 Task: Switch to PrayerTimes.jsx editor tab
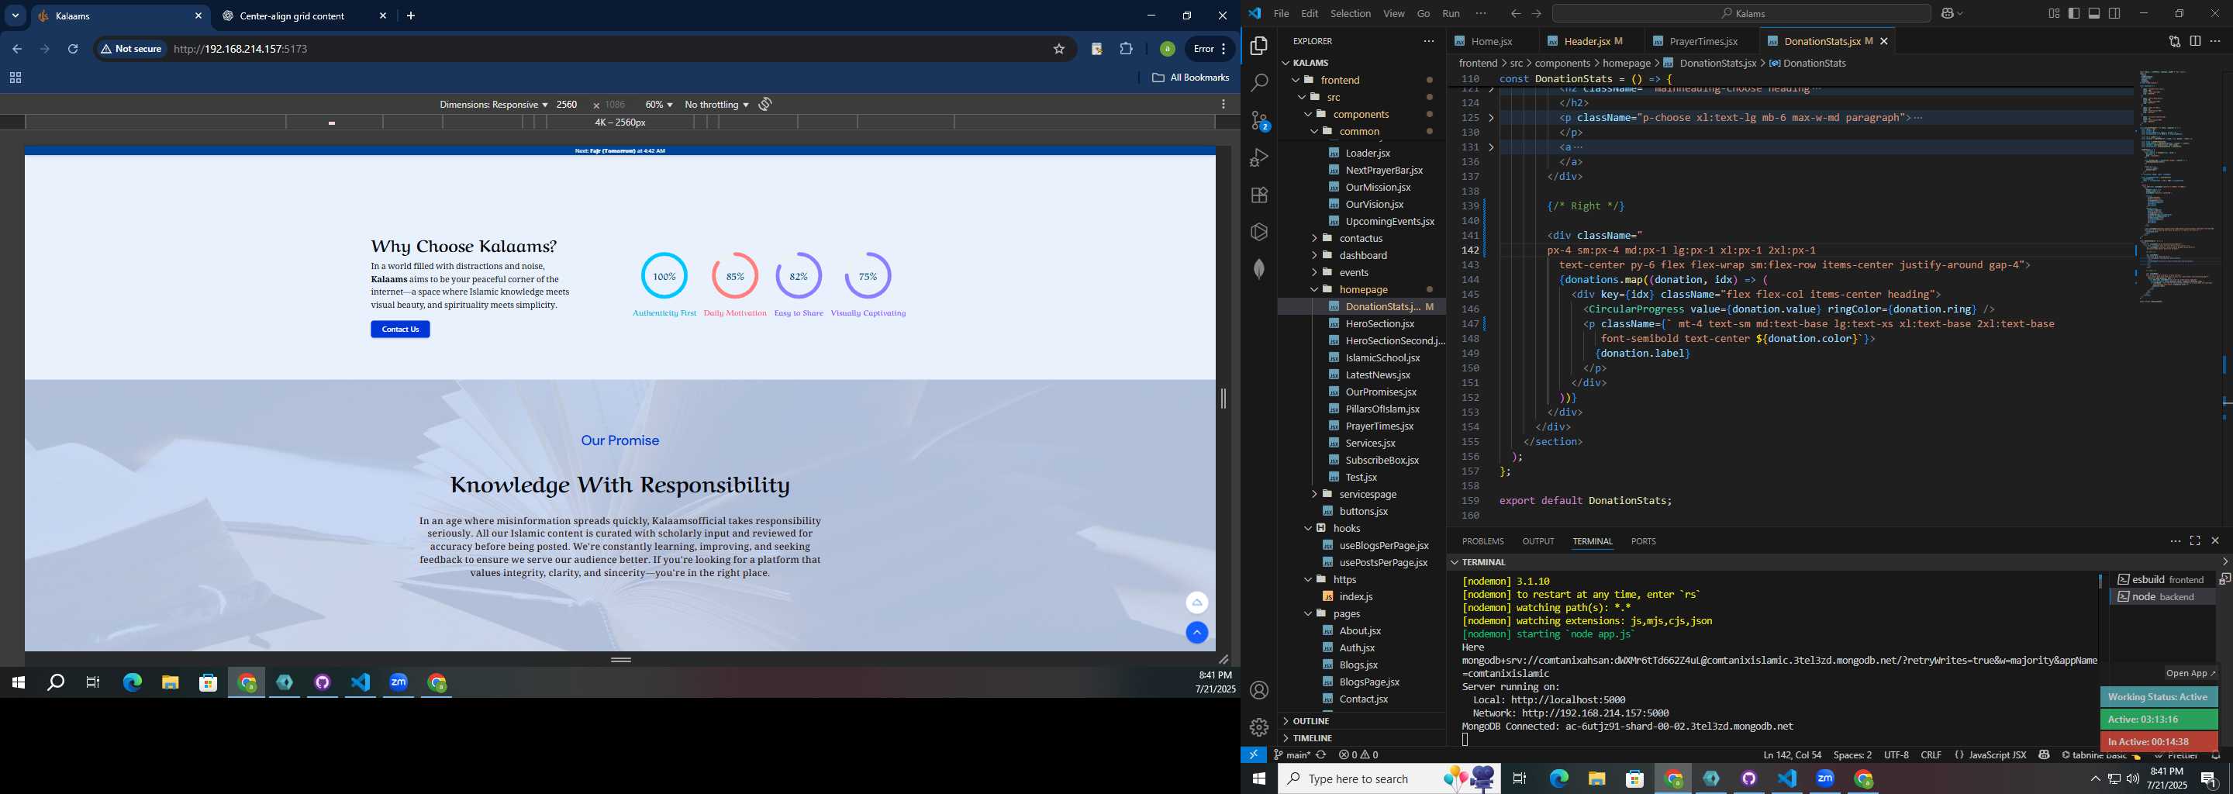click(1703, 42)
